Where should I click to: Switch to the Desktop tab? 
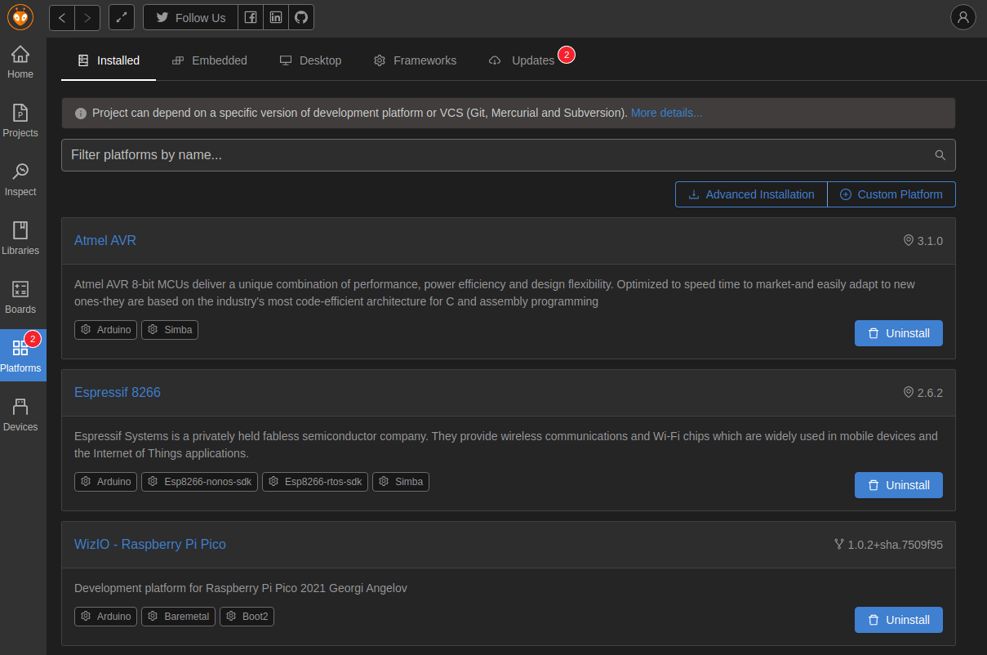click(x=311, y=60)
